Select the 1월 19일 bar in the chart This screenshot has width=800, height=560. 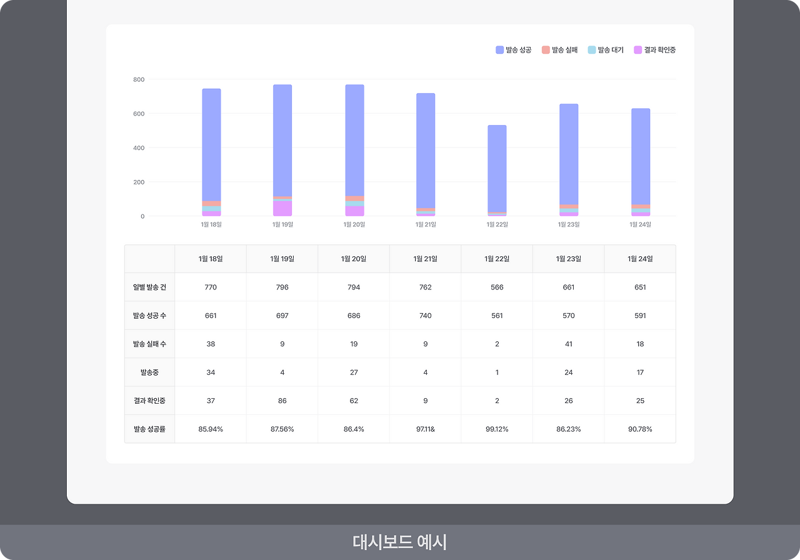[282, 144]
